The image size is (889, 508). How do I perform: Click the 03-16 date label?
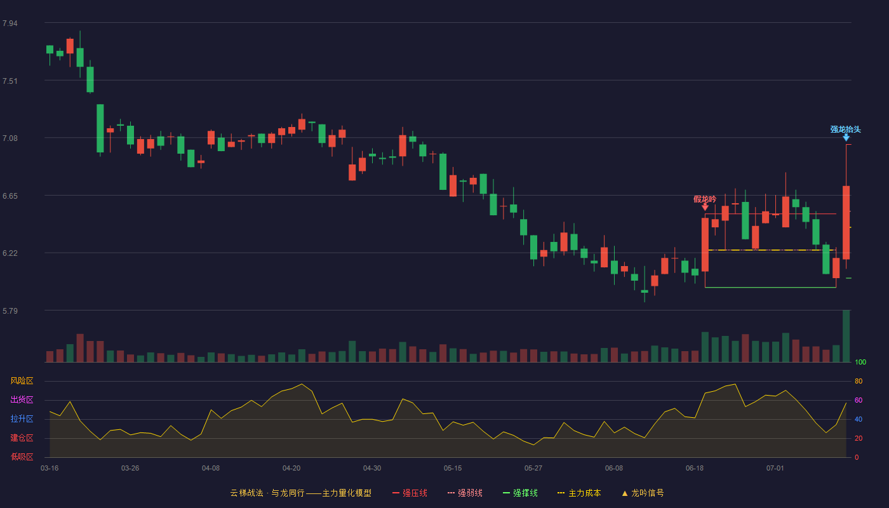coord(50,468)
